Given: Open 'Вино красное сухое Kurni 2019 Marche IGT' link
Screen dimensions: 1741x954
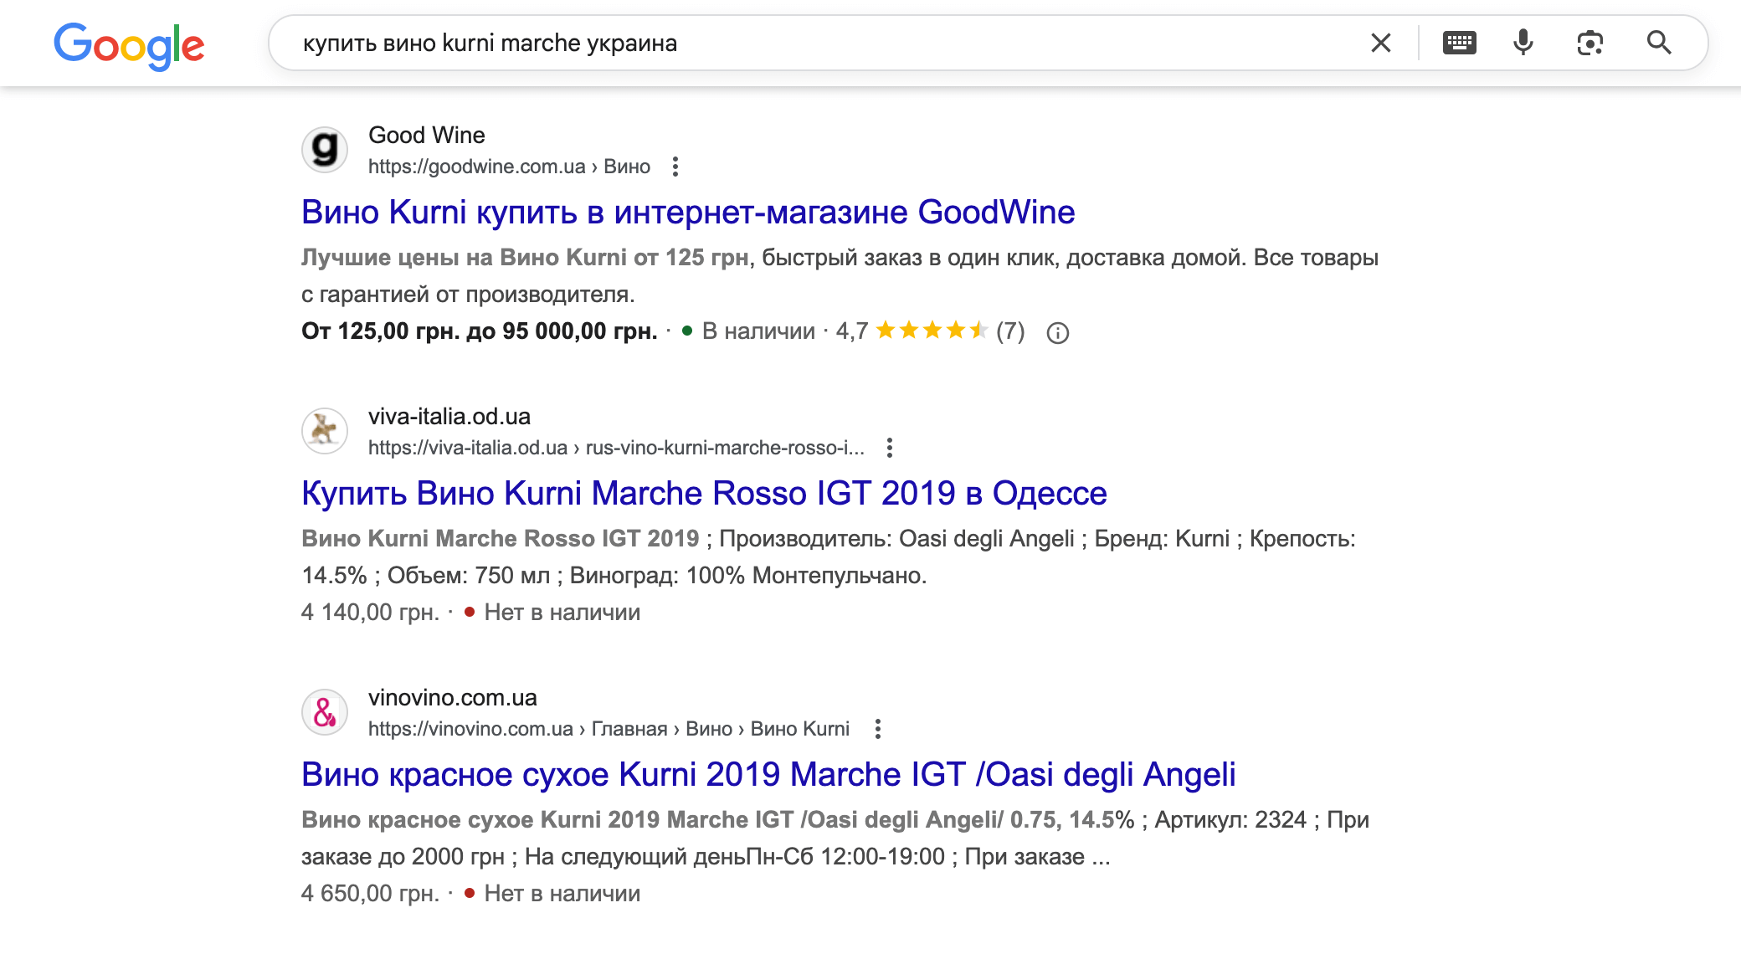Looking at the screenshot, I should (768, 775).
